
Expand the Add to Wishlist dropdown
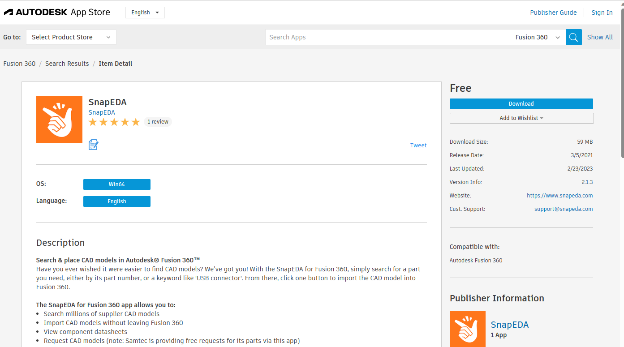click(521, 118)
